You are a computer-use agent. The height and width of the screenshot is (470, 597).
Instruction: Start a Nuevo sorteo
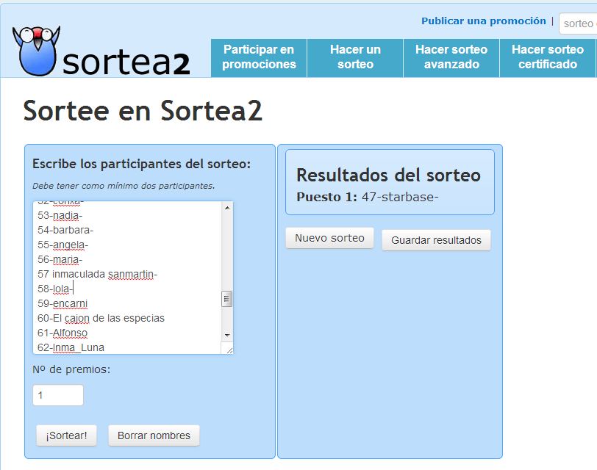(x=329, y=238)
